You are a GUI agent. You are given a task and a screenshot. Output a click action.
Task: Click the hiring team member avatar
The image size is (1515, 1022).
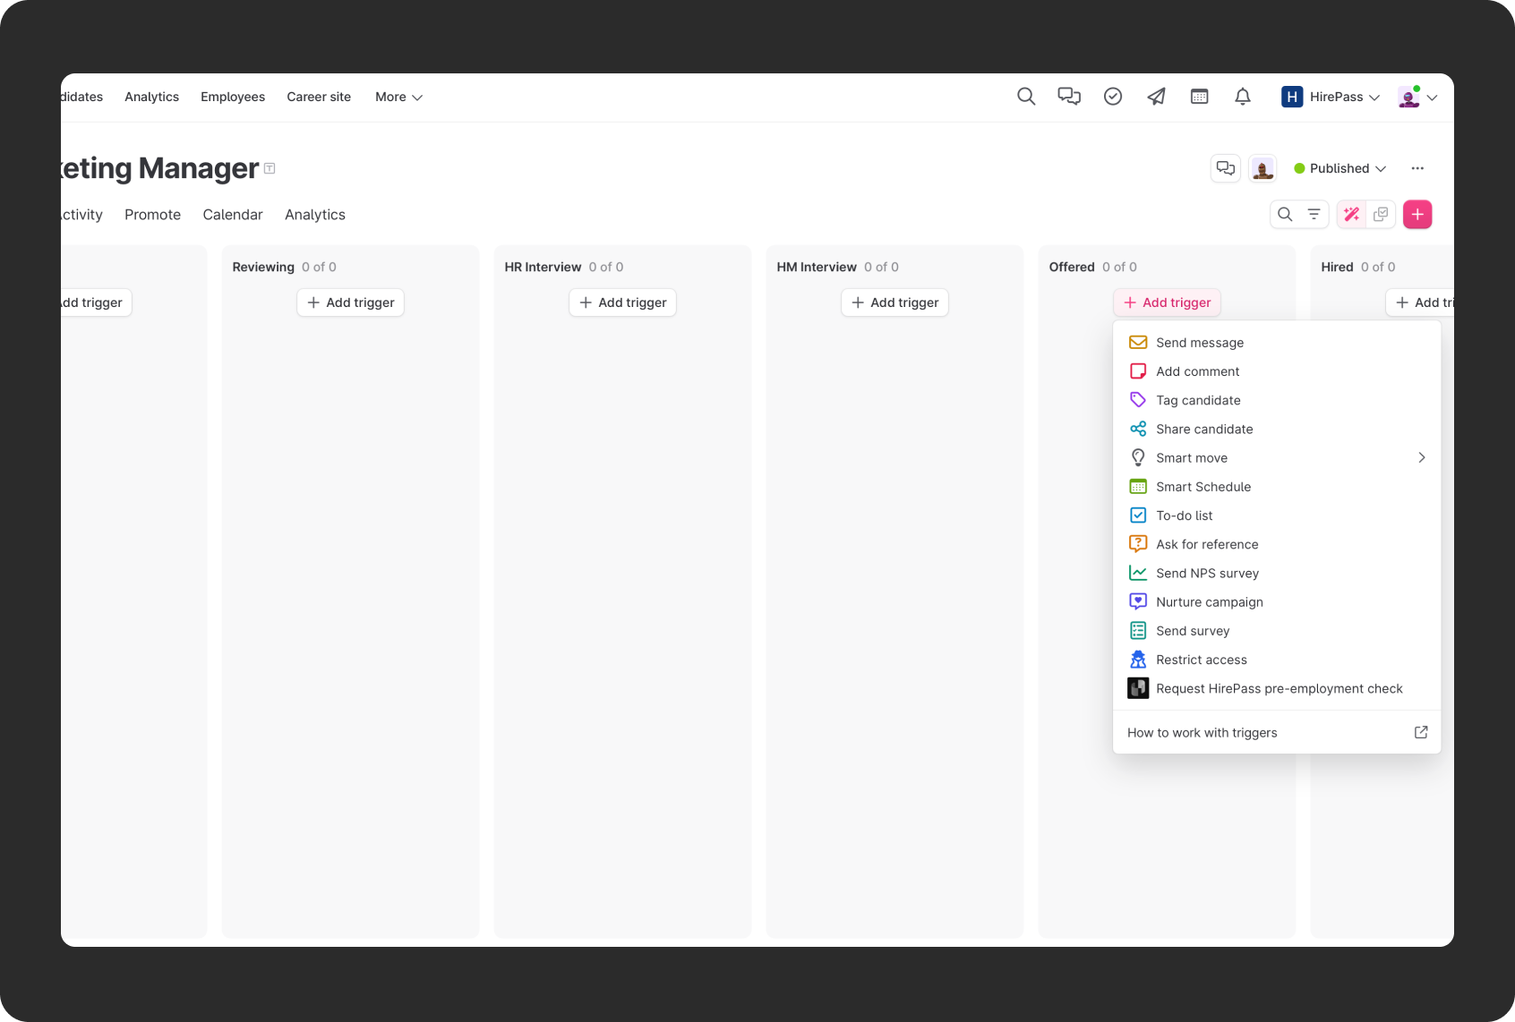1263,168
